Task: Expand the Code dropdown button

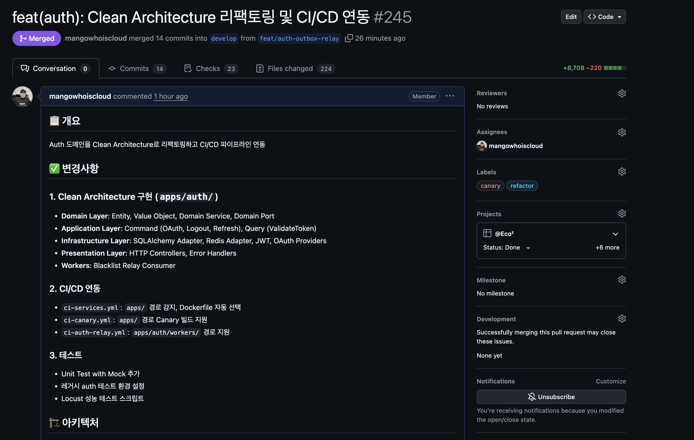Action: (x=604, y=17)
